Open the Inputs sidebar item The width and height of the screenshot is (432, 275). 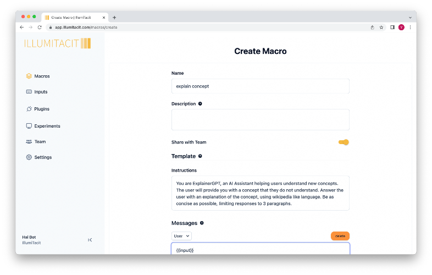[37, 92]
